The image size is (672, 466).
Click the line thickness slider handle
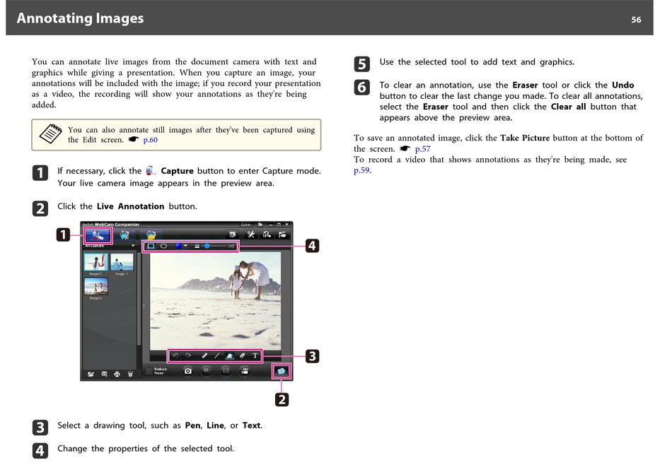tap(207, 246)
